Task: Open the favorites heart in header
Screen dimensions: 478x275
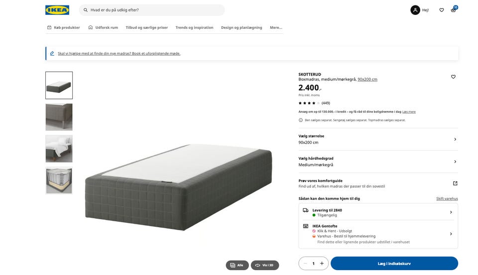Action: click(x=441, y=10)
